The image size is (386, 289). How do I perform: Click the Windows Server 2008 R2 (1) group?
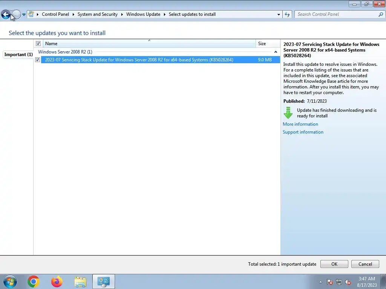(x=65, y=52)
